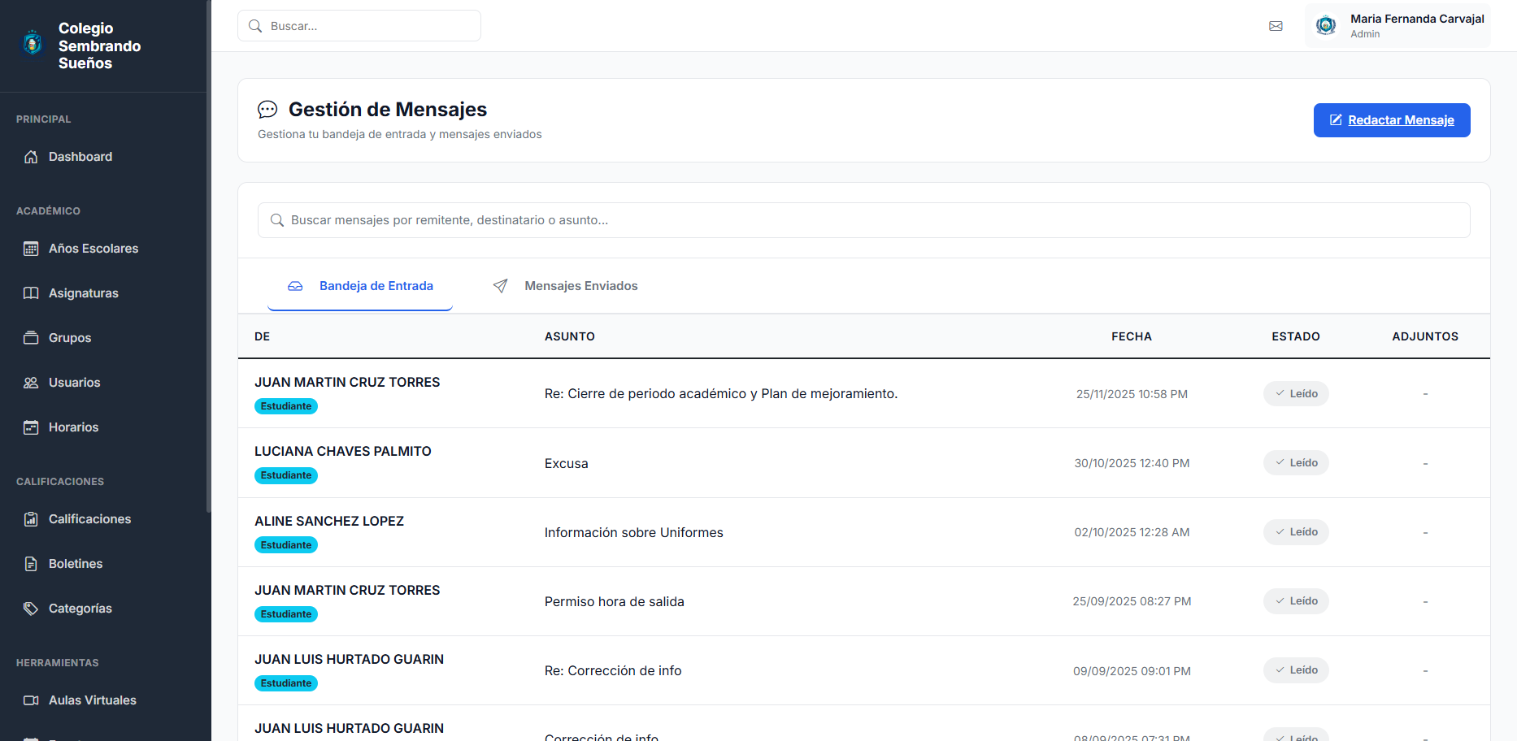Click the Categorías tag icon

tap(31, 609)
